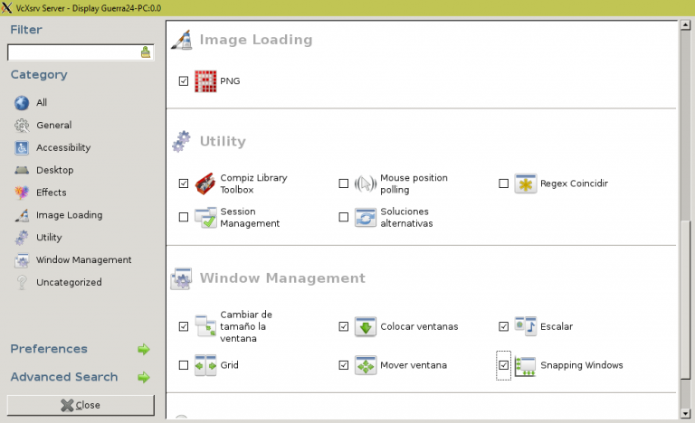Click the Session Management plugin icon
Screen dimensions: 695x423
205,217
